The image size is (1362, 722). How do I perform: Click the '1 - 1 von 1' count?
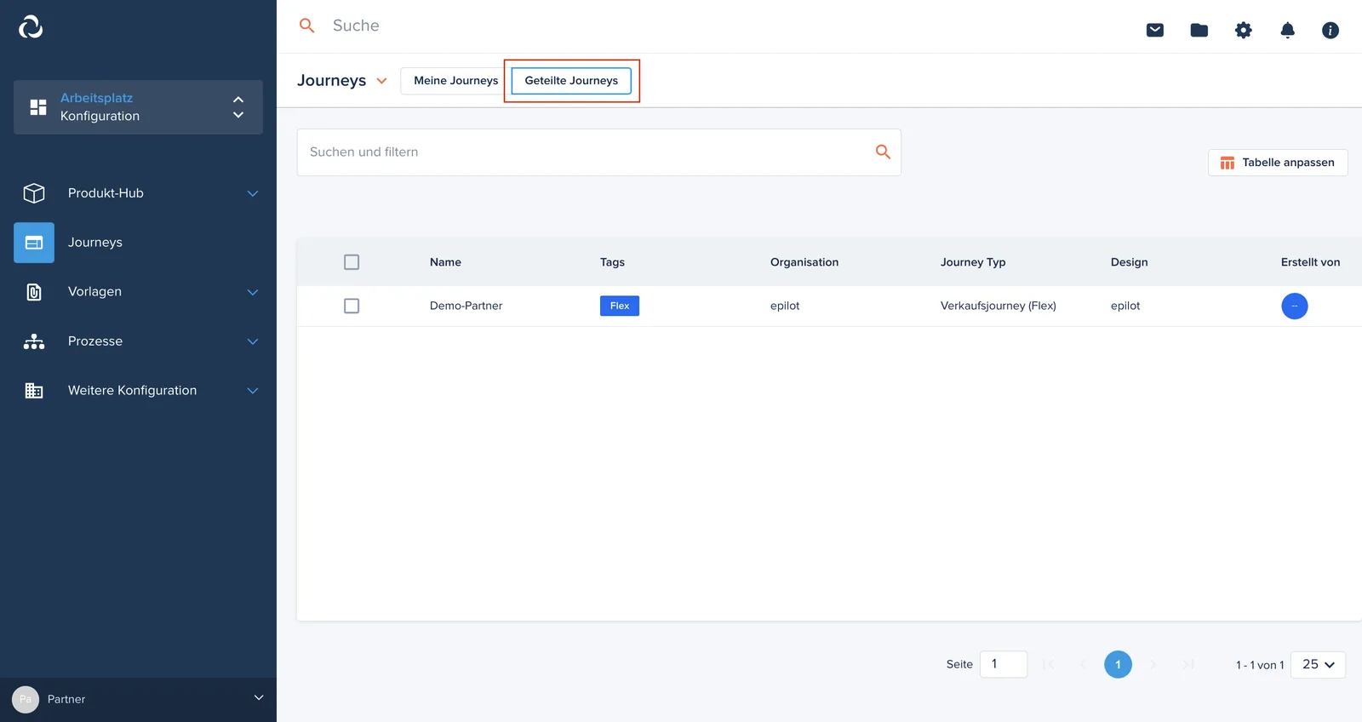click(1260, 665)
